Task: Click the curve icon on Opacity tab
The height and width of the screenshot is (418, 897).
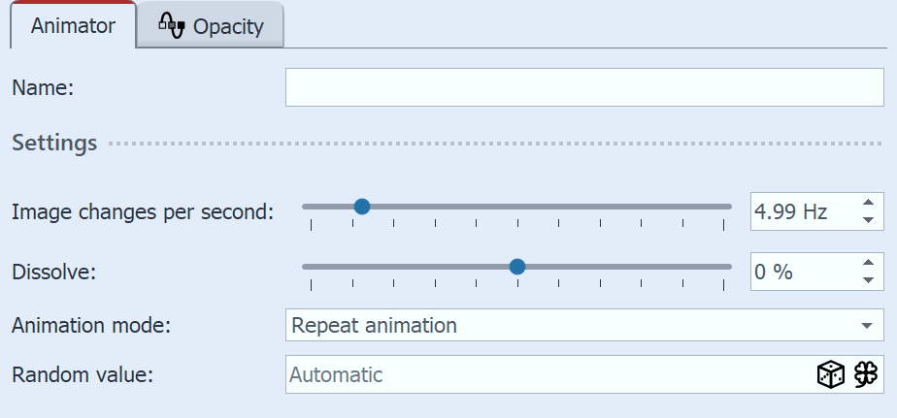Action: tap(171, 25)
